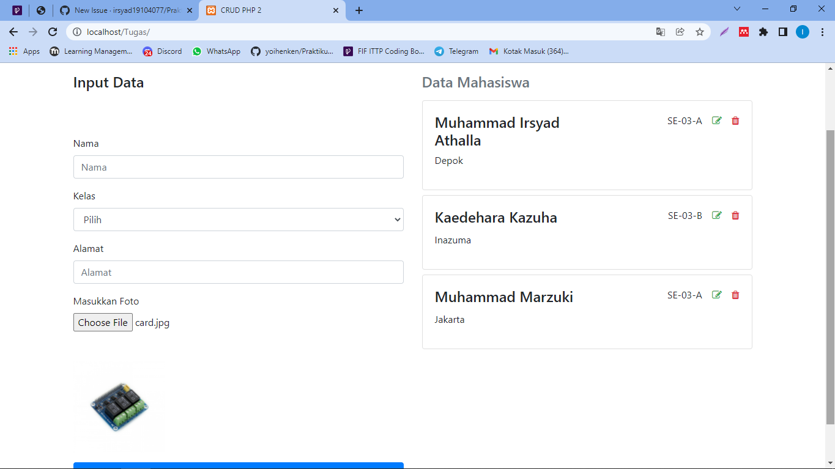
Task: Open the tab search chevron
Action: pyautogui.click(x=737, y=9)
